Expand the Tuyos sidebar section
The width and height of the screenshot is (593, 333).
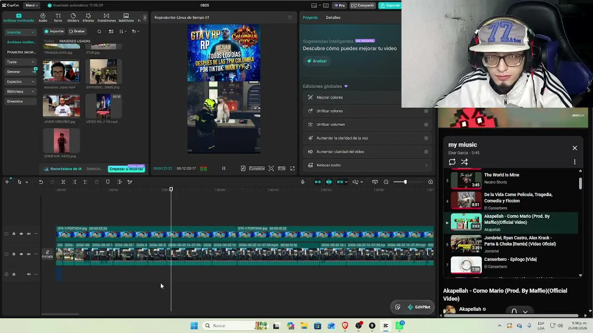(33, 62)
